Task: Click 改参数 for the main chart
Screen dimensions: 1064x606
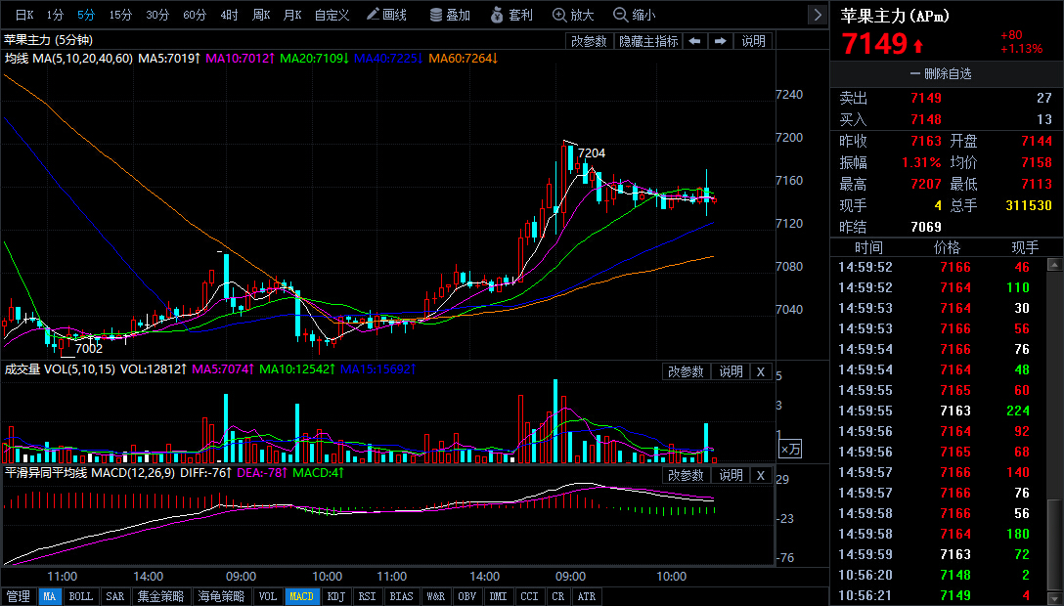Action: click(x=589, y=41)
